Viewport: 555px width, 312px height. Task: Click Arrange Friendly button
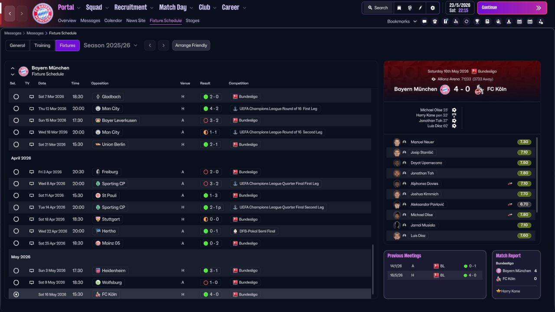point(191,45)
